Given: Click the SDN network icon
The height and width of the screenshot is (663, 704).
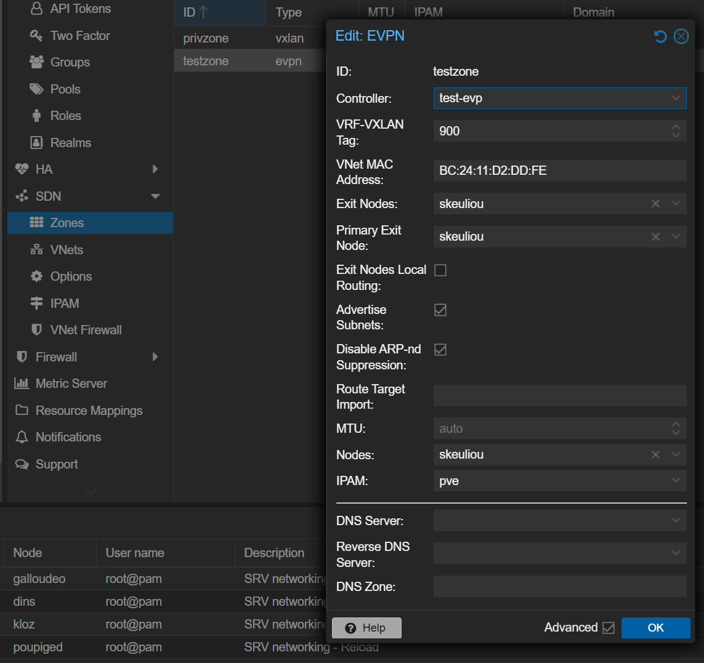Looking at the screenshot, I should (x=22, y=196).
